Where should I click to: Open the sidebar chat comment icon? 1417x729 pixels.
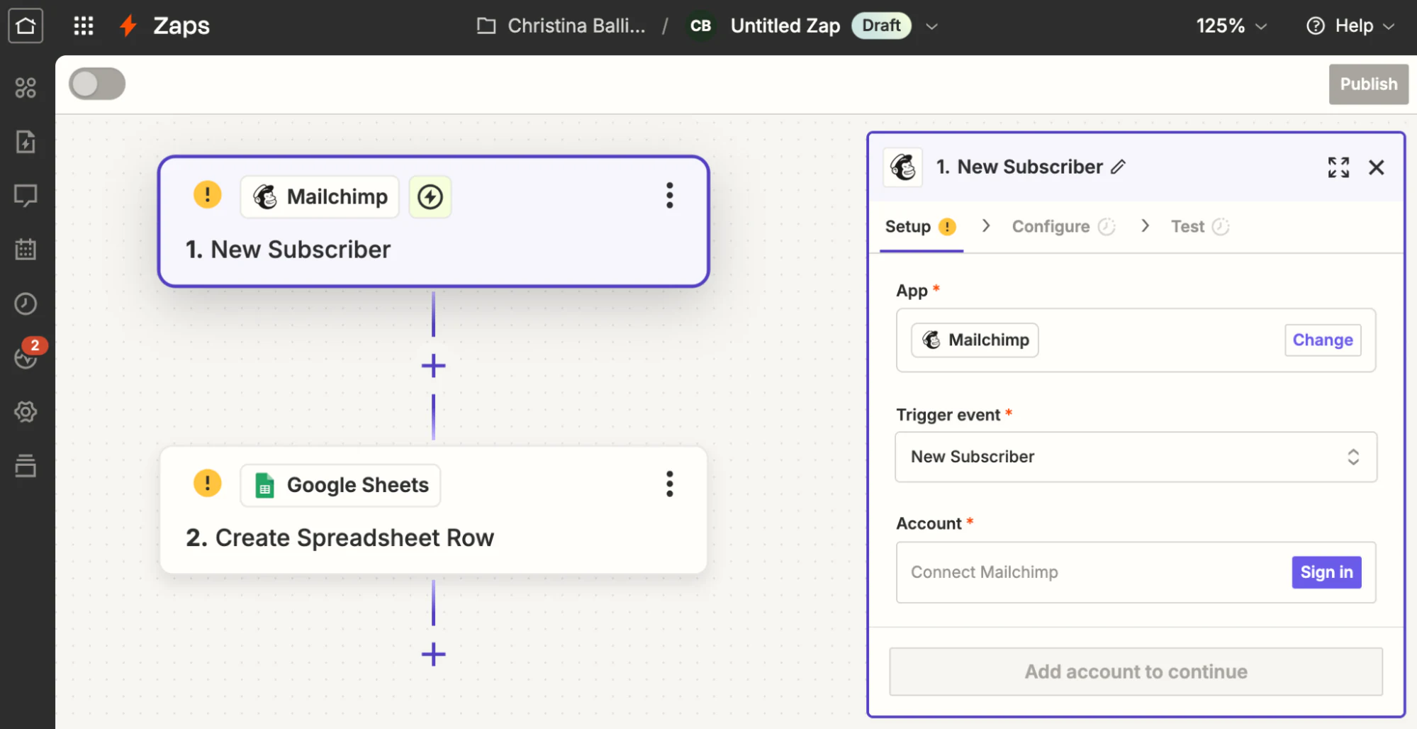click(x=26, y=196)
